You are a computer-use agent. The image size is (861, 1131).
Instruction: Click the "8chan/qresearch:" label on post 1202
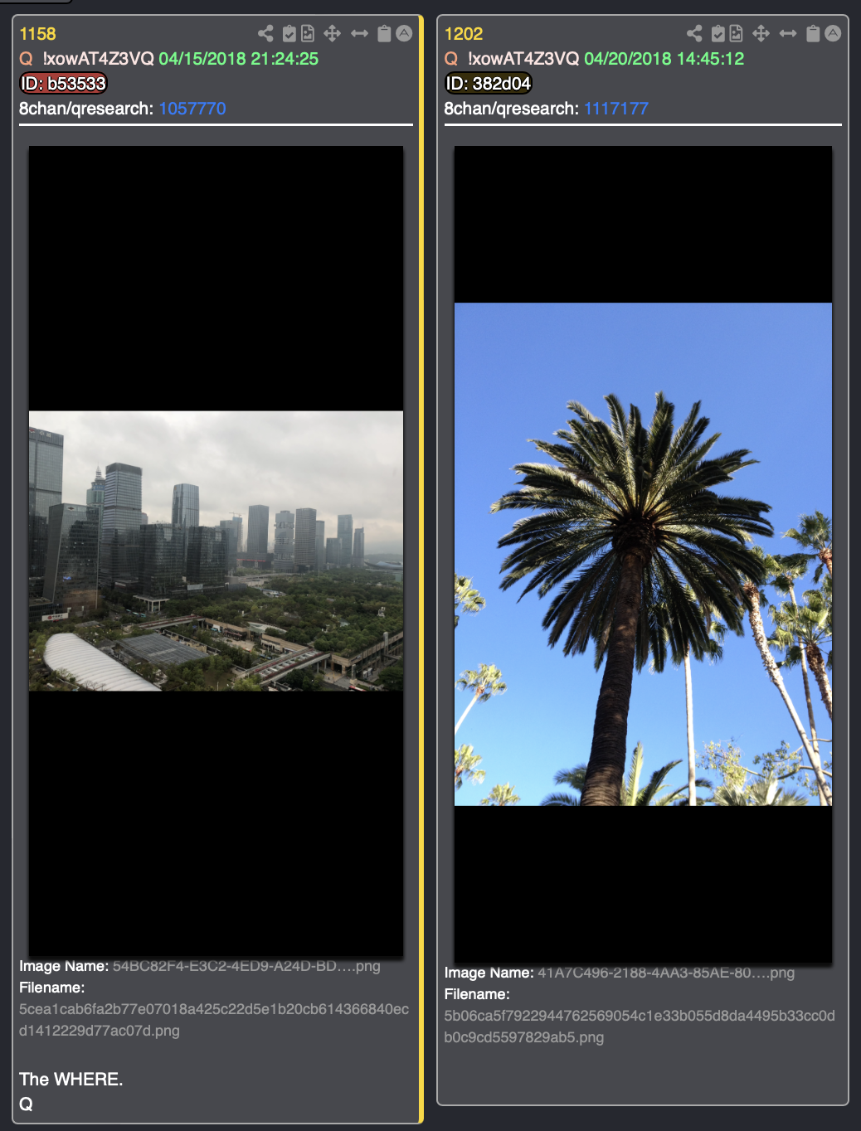512,109
